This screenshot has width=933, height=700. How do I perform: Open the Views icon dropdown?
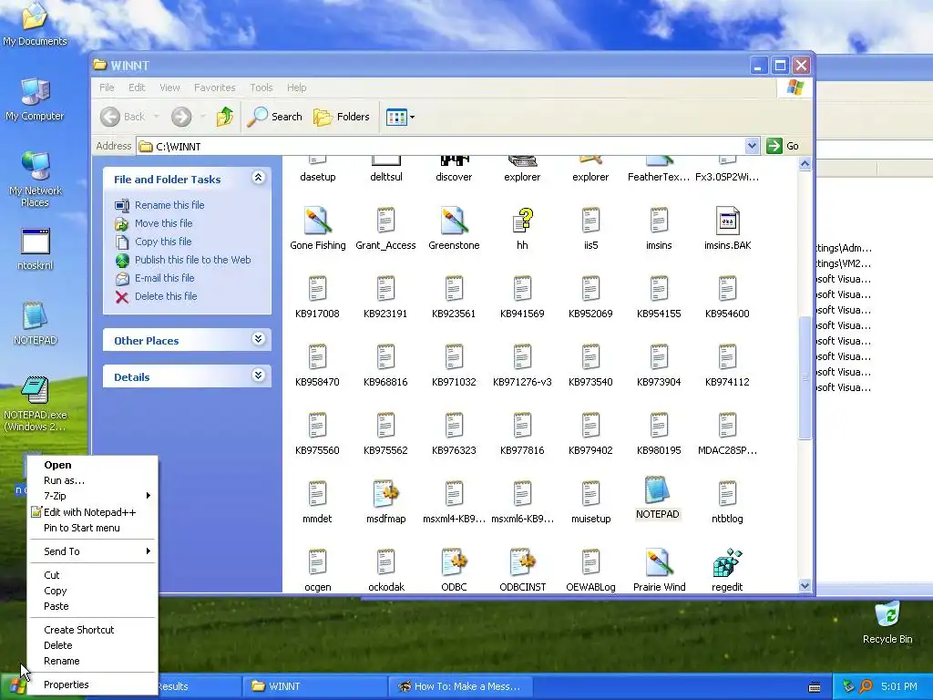click(x=400, y=117)
